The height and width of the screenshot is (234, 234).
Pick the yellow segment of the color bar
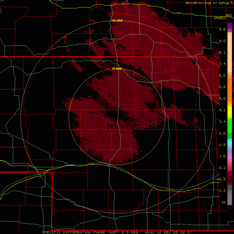click(x=230, y=111)
